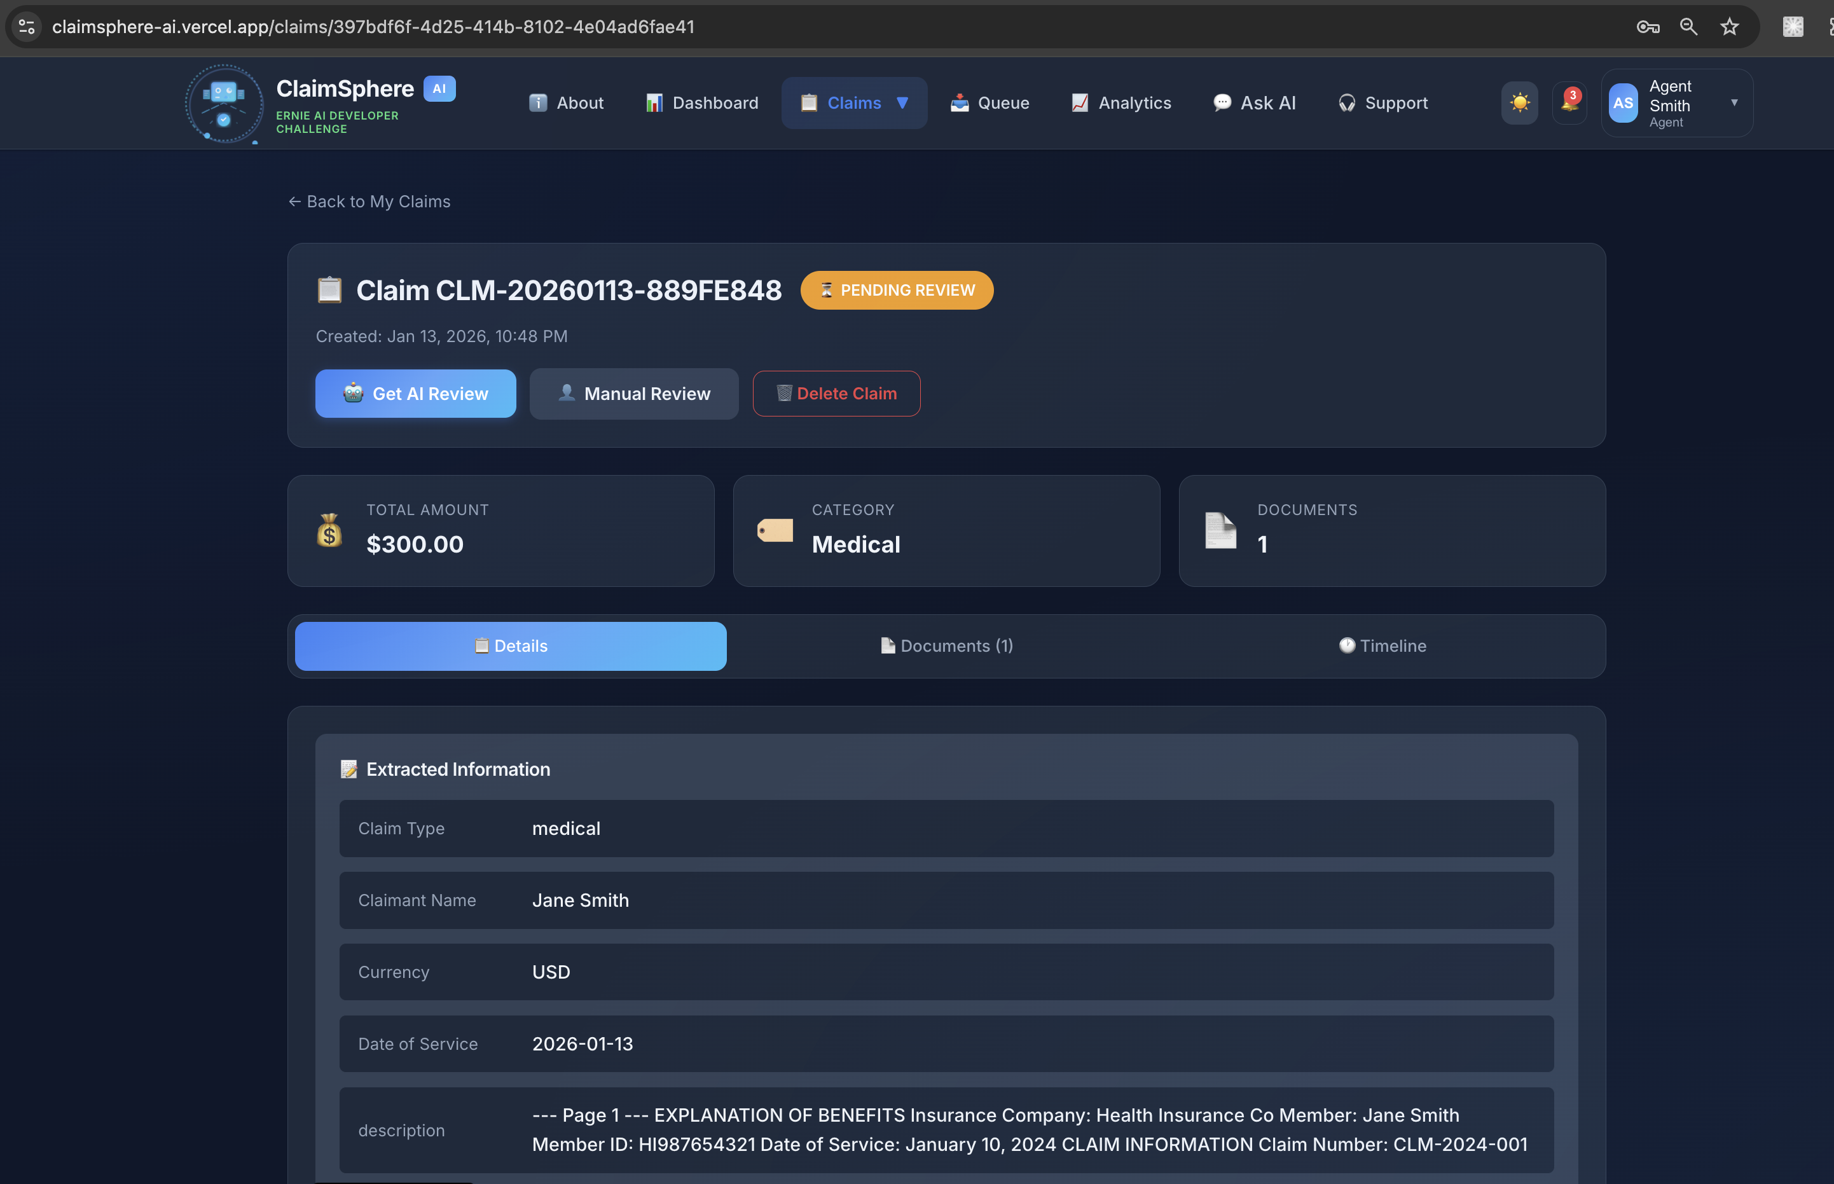Open the Queue inbox page

[989, 103]
